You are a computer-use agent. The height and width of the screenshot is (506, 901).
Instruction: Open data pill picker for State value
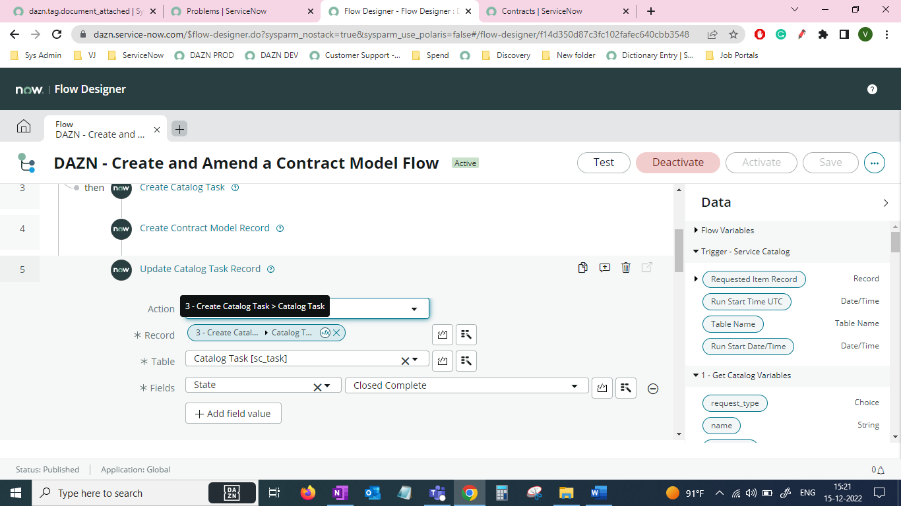coord(626,388)
